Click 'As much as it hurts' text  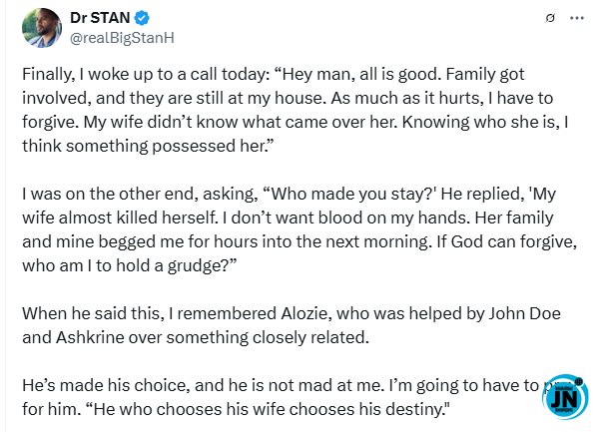[x=406, y=98]
